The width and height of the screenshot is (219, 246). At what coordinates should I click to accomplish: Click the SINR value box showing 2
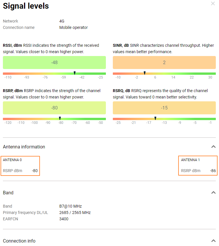pyautogui.click(x=164, y=62)
